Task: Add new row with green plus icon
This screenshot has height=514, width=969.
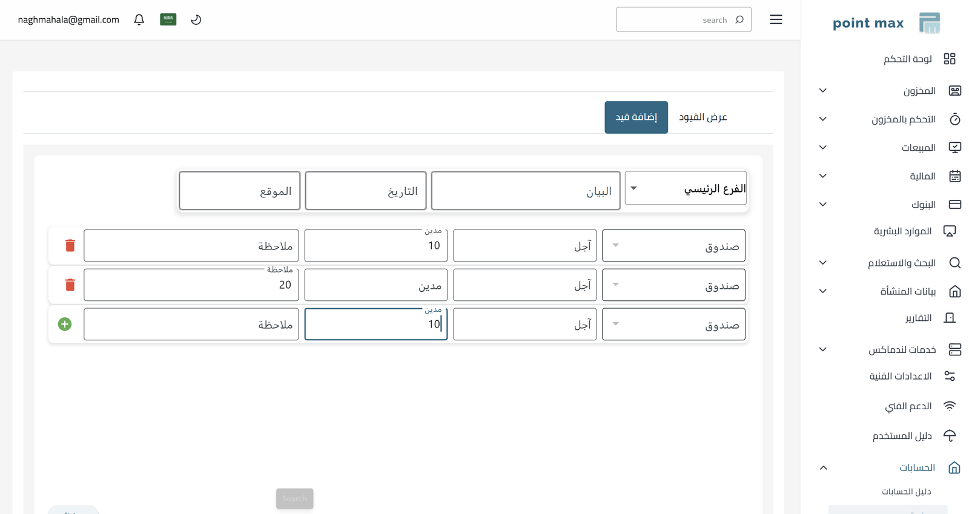Action: click(65, 324)
